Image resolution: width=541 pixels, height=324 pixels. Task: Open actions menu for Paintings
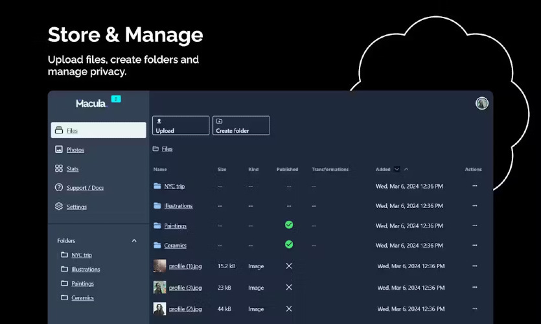(x=475, y=226)
